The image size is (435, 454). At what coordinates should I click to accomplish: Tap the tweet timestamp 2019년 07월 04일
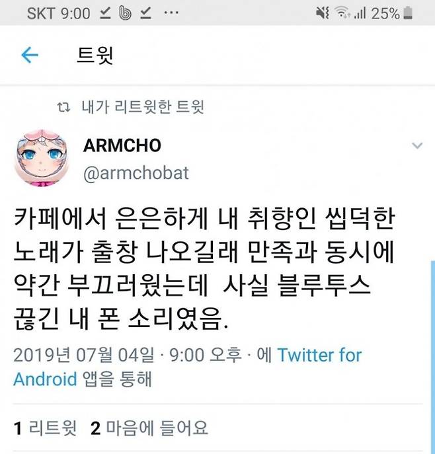tap(84, 355)
